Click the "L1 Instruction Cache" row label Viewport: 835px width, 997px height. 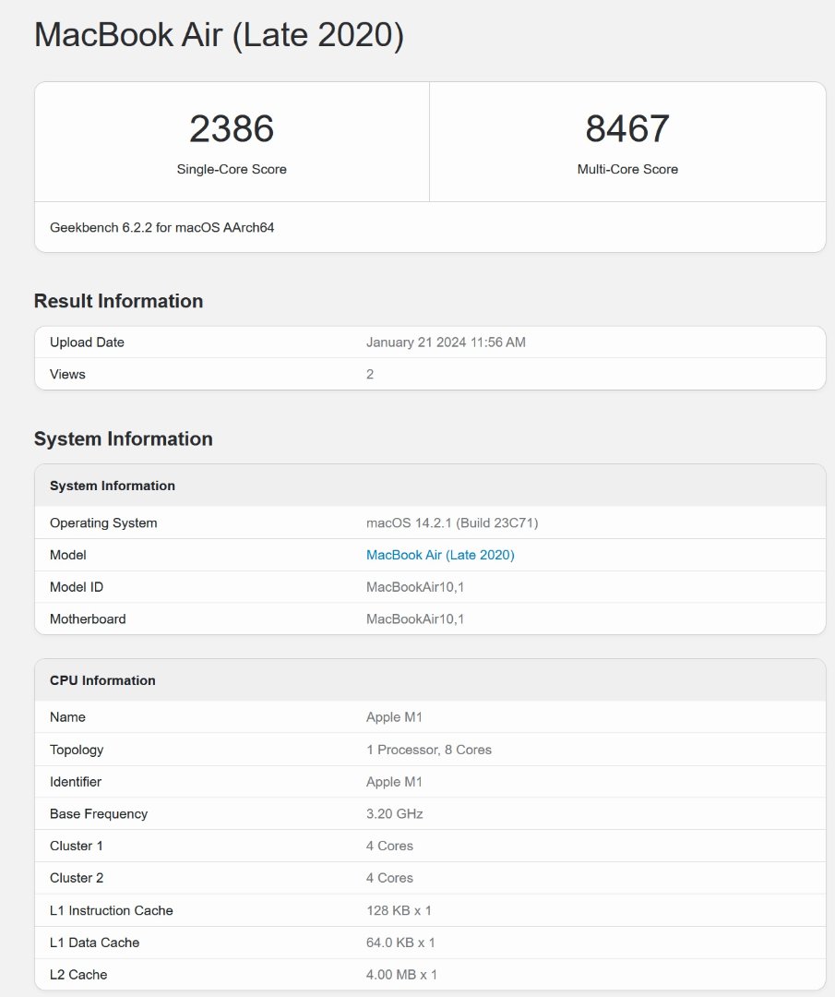pyautogui.click(x=112, y=910)
